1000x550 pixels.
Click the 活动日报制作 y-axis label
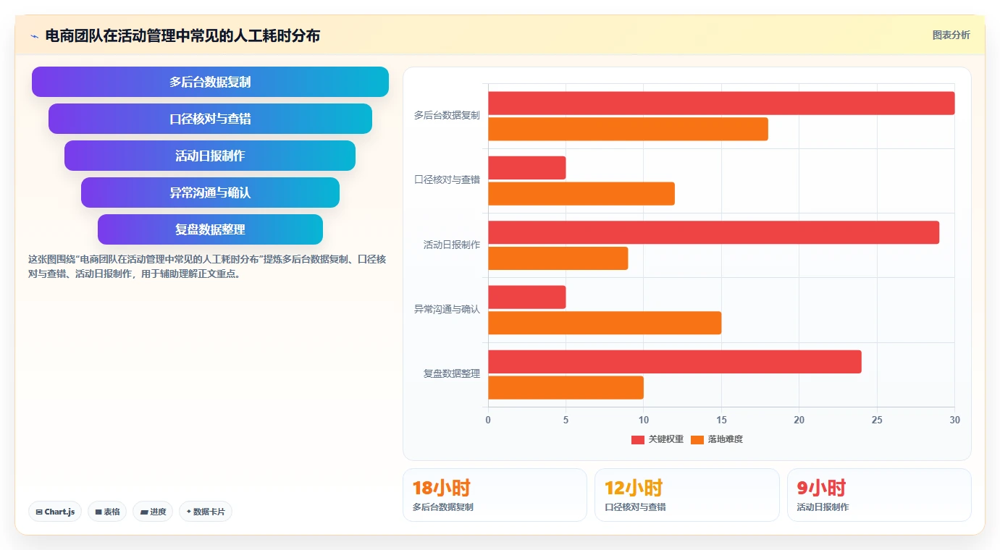[452, 245]
